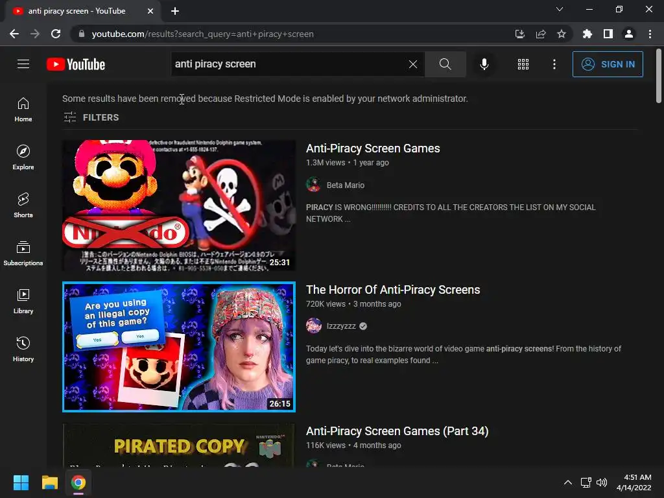This screenshot has height=498, width=664.
Task: Open the YouTube hamburger guide menu
Action: (x=23, y=64)
